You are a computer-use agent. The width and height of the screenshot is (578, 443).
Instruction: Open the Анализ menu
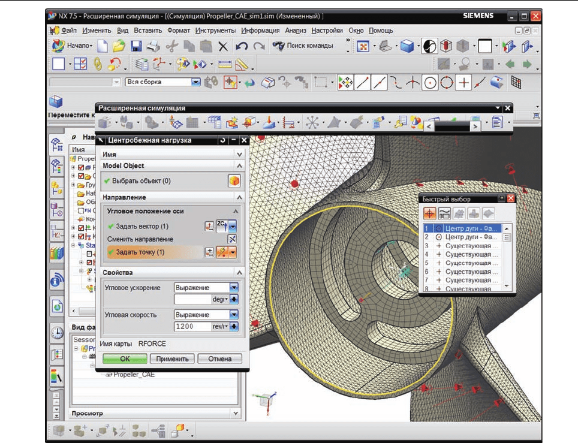(296, 31)
